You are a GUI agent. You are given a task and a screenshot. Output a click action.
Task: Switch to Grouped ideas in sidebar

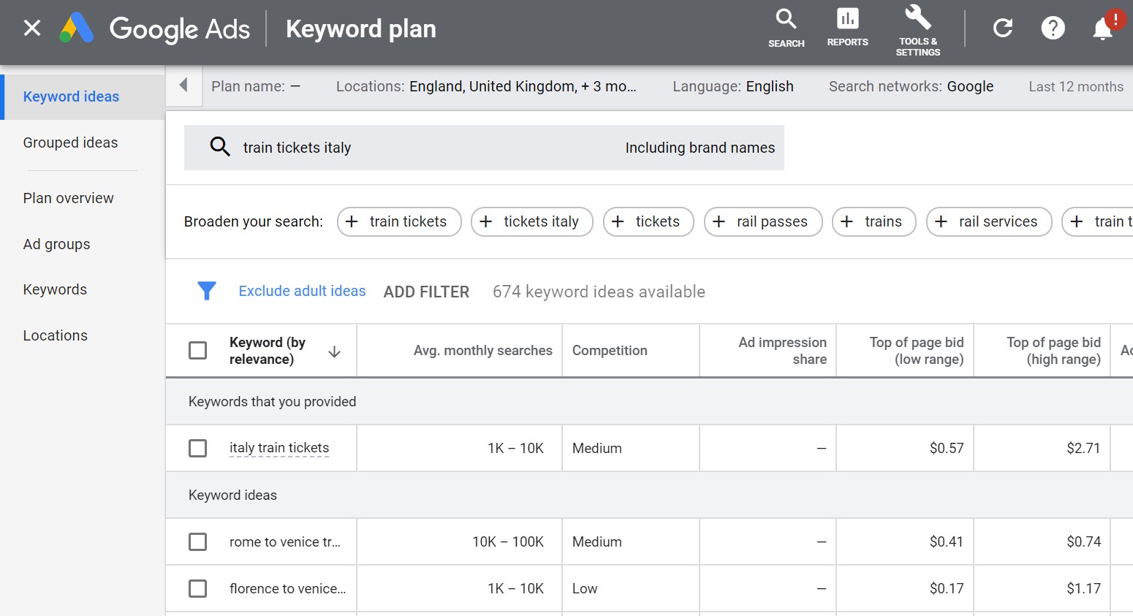tap(70, 142)
